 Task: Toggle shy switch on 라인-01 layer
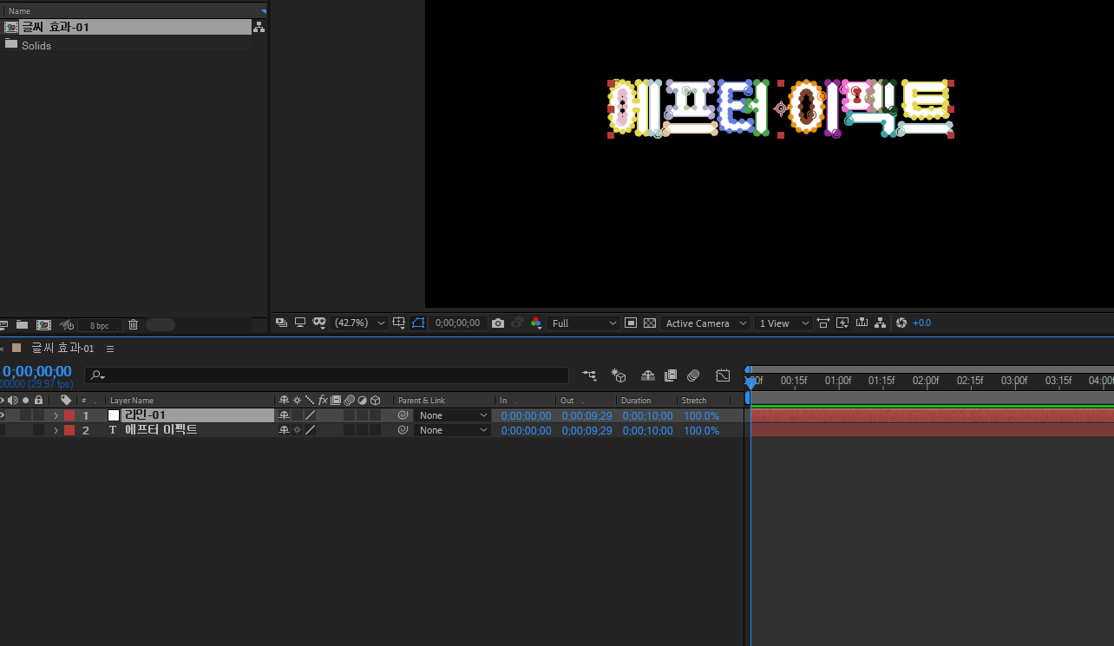click(x=284, y=415)
